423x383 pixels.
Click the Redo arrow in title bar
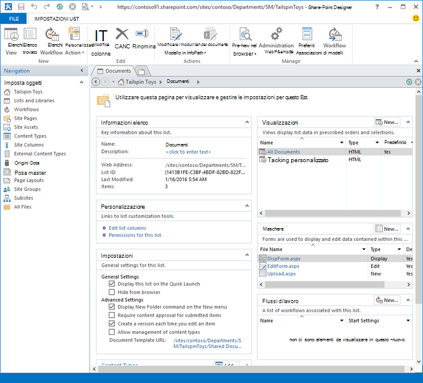pos(47,7)
